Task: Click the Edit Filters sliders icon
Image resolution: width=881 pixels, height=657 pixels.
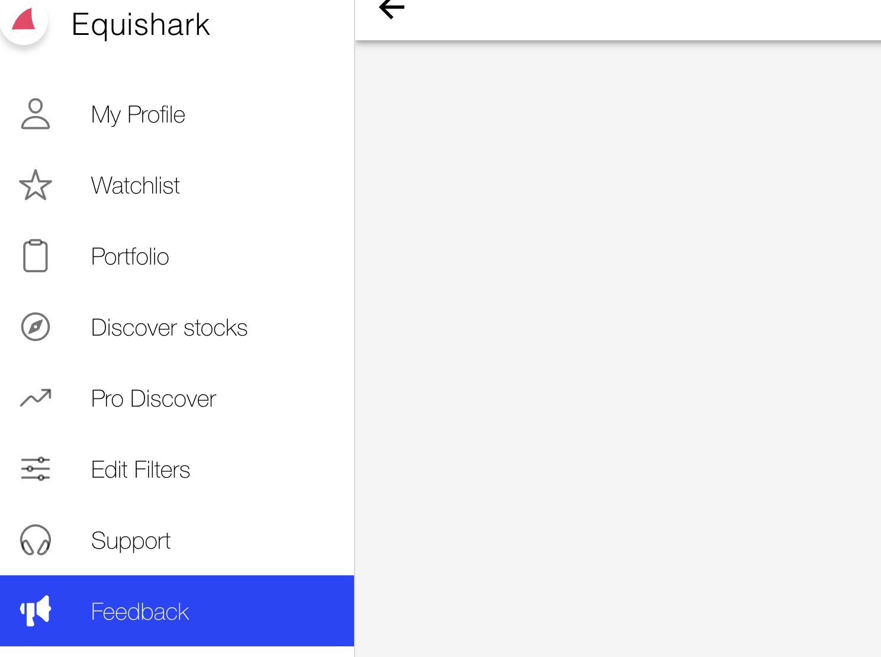Action: [x=35, y=469]
